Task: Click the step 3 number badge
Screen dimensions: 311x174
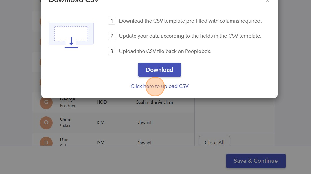Action: (112, 51)
